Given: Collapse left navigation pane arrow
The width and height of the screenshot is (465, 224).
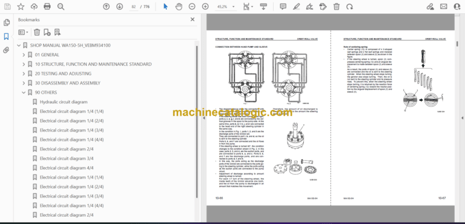Looking at the screenshot, I should [203, 118].
